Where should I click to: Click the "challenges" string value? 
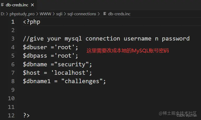82,81
